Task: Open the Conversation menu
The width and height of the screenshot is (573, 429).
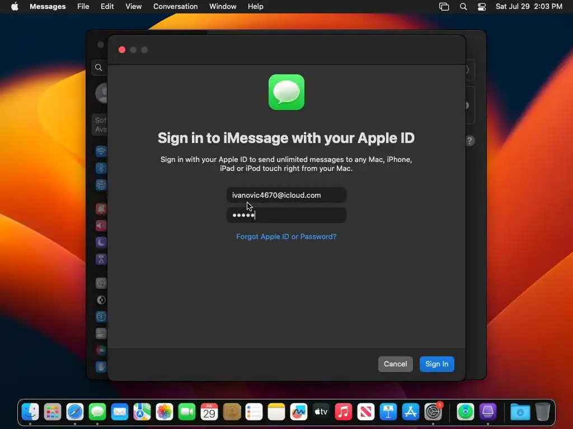Action: click(175, 7)
